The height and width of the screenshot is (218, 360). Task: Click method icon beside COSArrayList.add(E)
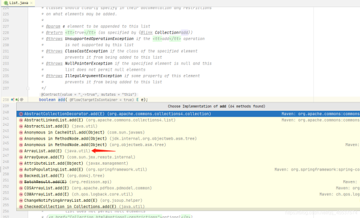pos(21,188)
